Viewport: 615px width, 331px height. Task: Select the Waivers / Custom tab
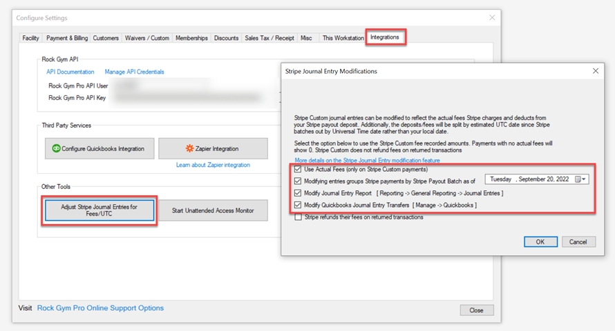(x=147, y=38)
